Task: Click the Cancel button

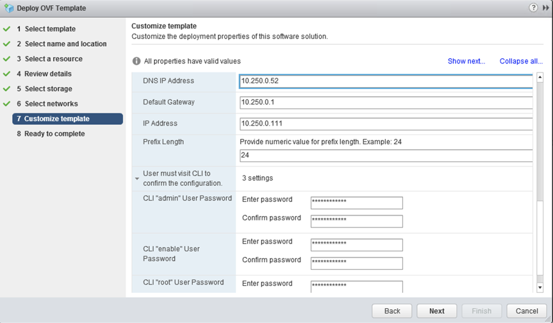Action: pos(527,311)
